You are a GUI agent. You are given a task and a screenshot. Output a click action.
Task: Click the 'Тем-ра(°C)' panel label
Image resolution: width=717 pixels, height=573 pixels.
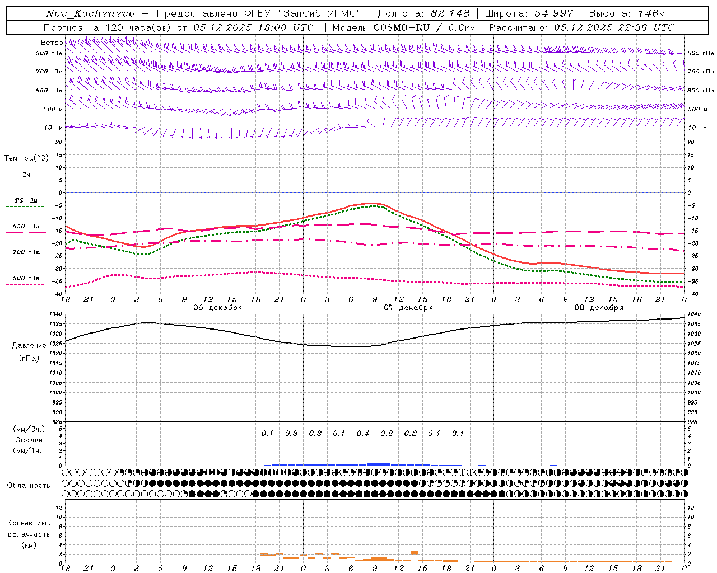coord(26,158)
